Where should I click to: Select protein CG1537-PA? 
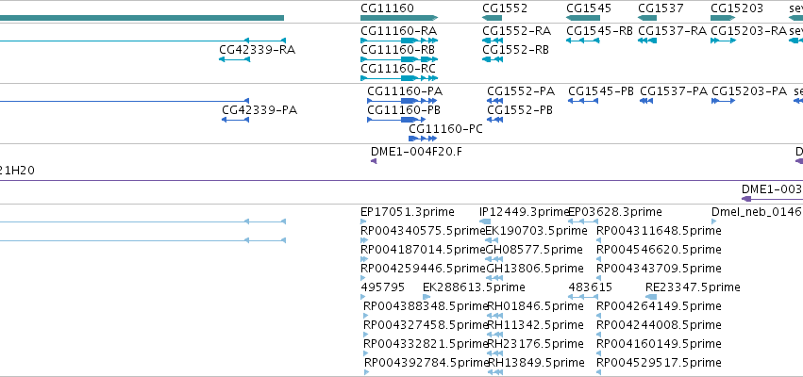pyautogui.click(x=674, y=91)
